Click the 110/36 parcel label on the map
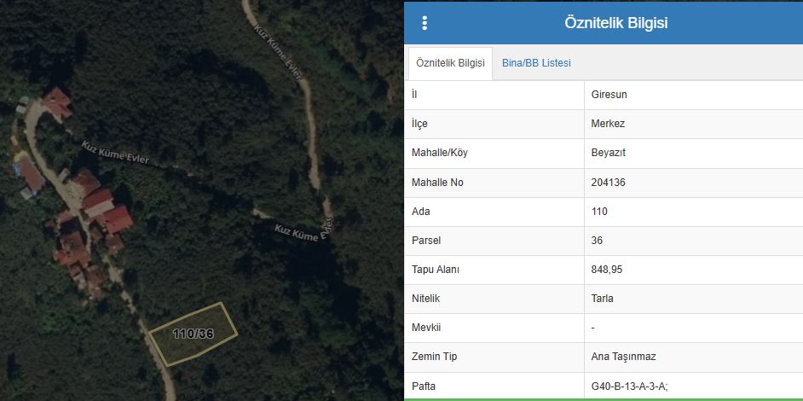 (x=193, y=334)
